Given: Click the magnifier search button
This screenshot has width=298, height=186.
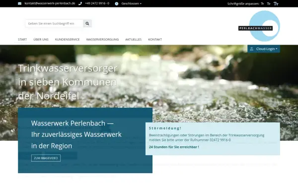Looking at the screenshot, I should pyautogui.click(x=87, y=23).
